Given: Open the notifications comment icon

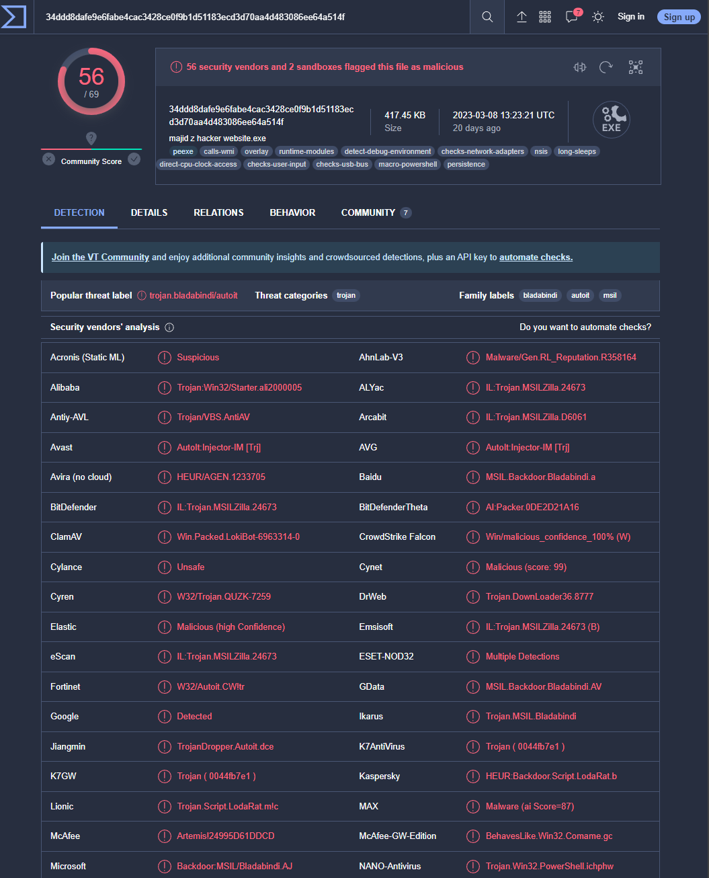Looking at the screenshot, I should 572,17.
